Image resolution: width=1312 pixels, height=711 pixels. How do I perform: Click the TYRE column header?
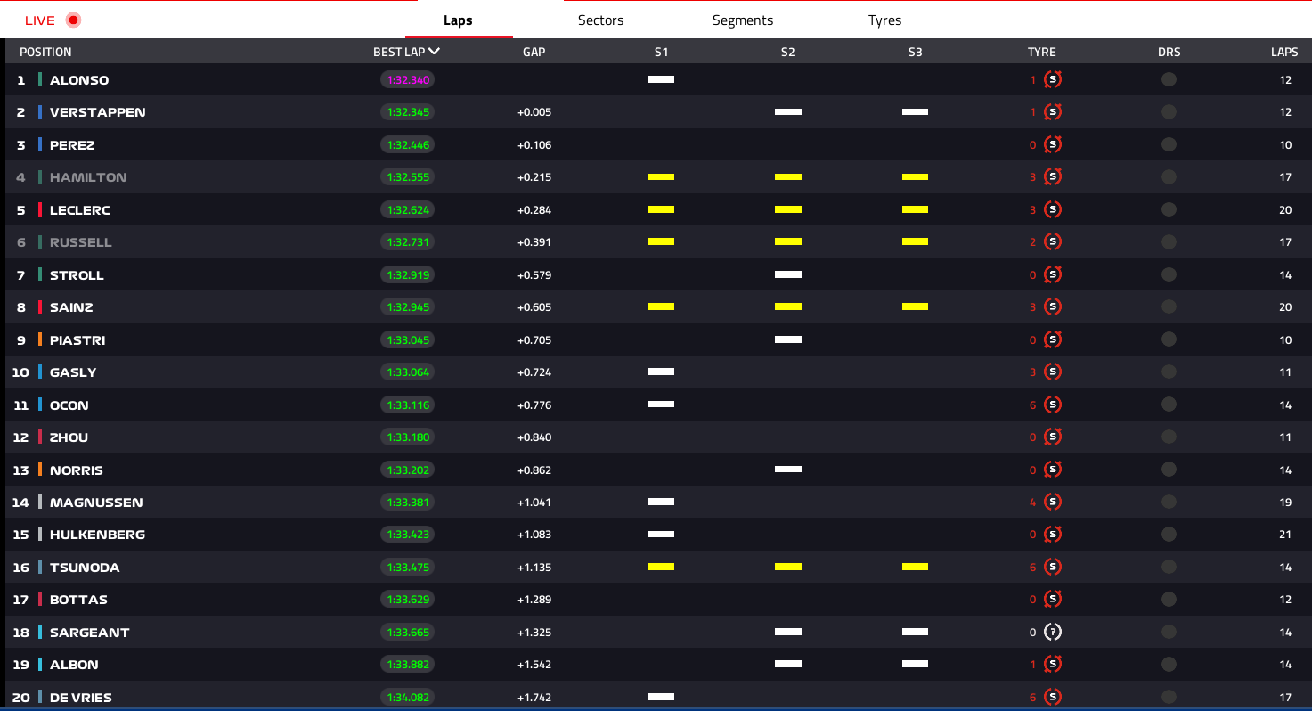(1042, 52)
